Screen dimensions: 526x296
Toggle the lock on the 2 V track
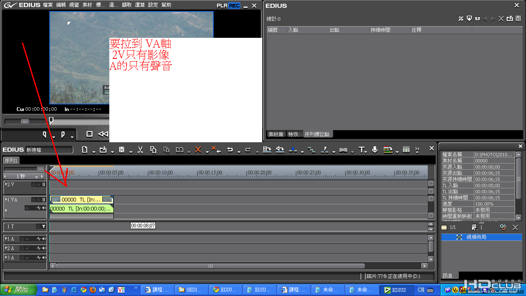pos(34,185)
